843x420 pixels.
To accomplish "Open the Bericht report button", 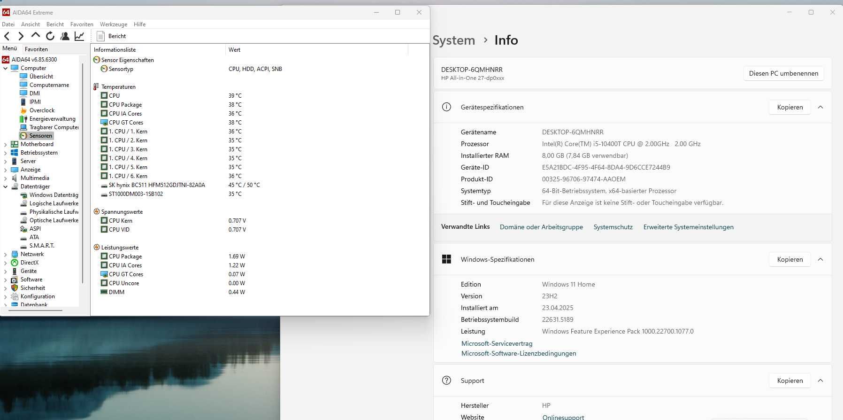I will click(111, 36).
